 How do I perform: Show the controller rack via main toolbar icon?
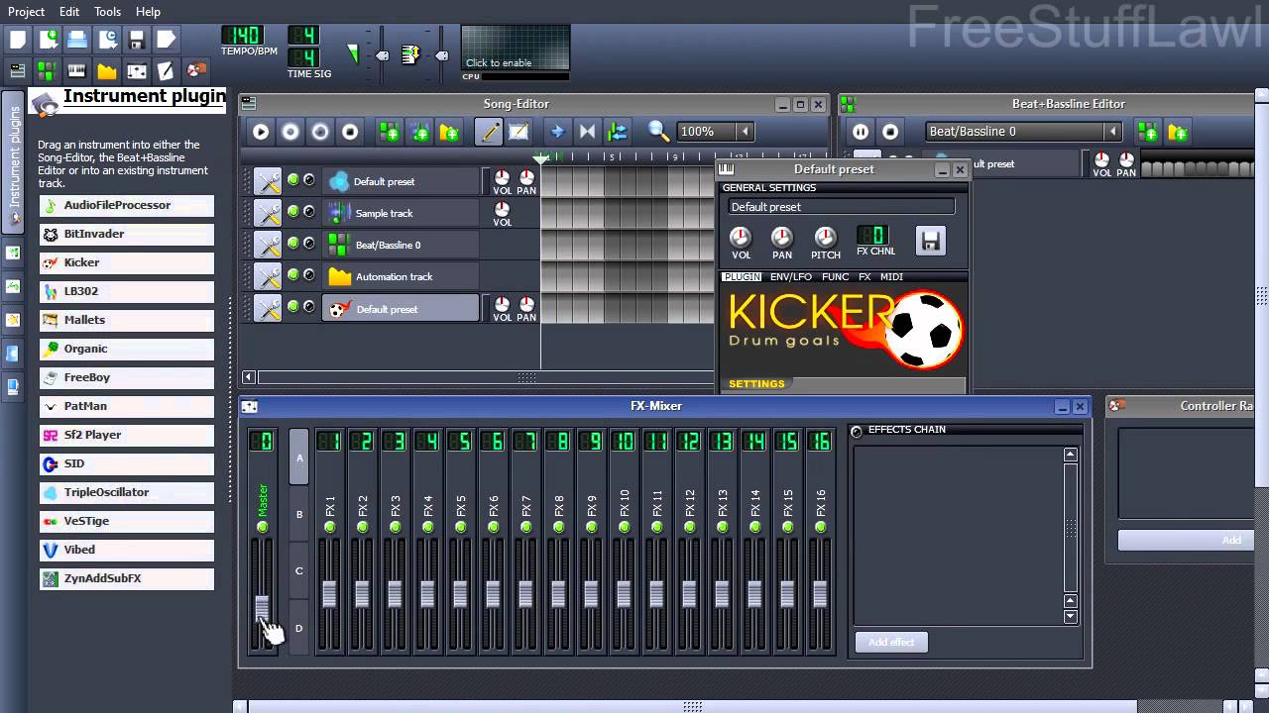click(x=196, y=70)
